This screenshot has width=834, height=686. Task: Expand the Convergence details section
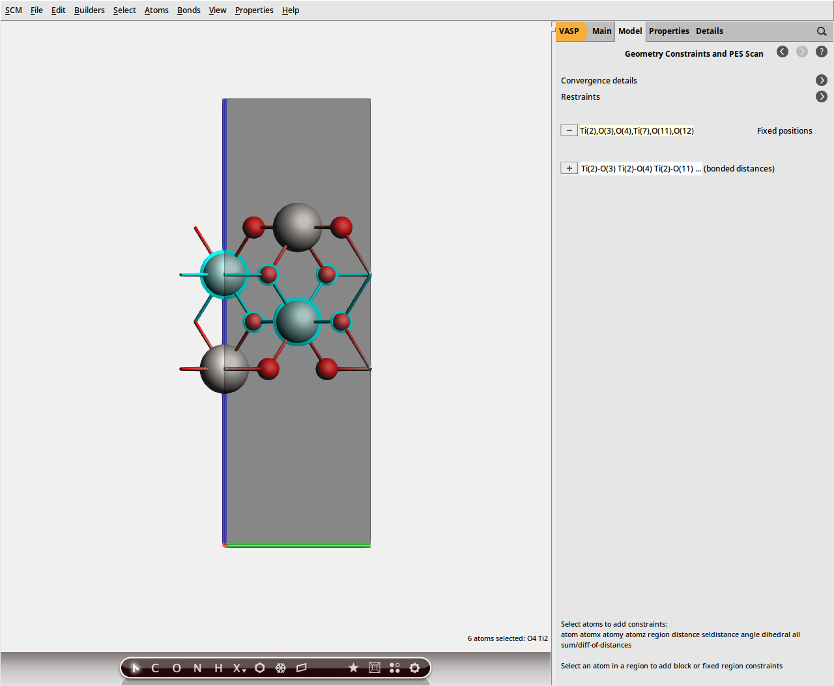[822, 80]
